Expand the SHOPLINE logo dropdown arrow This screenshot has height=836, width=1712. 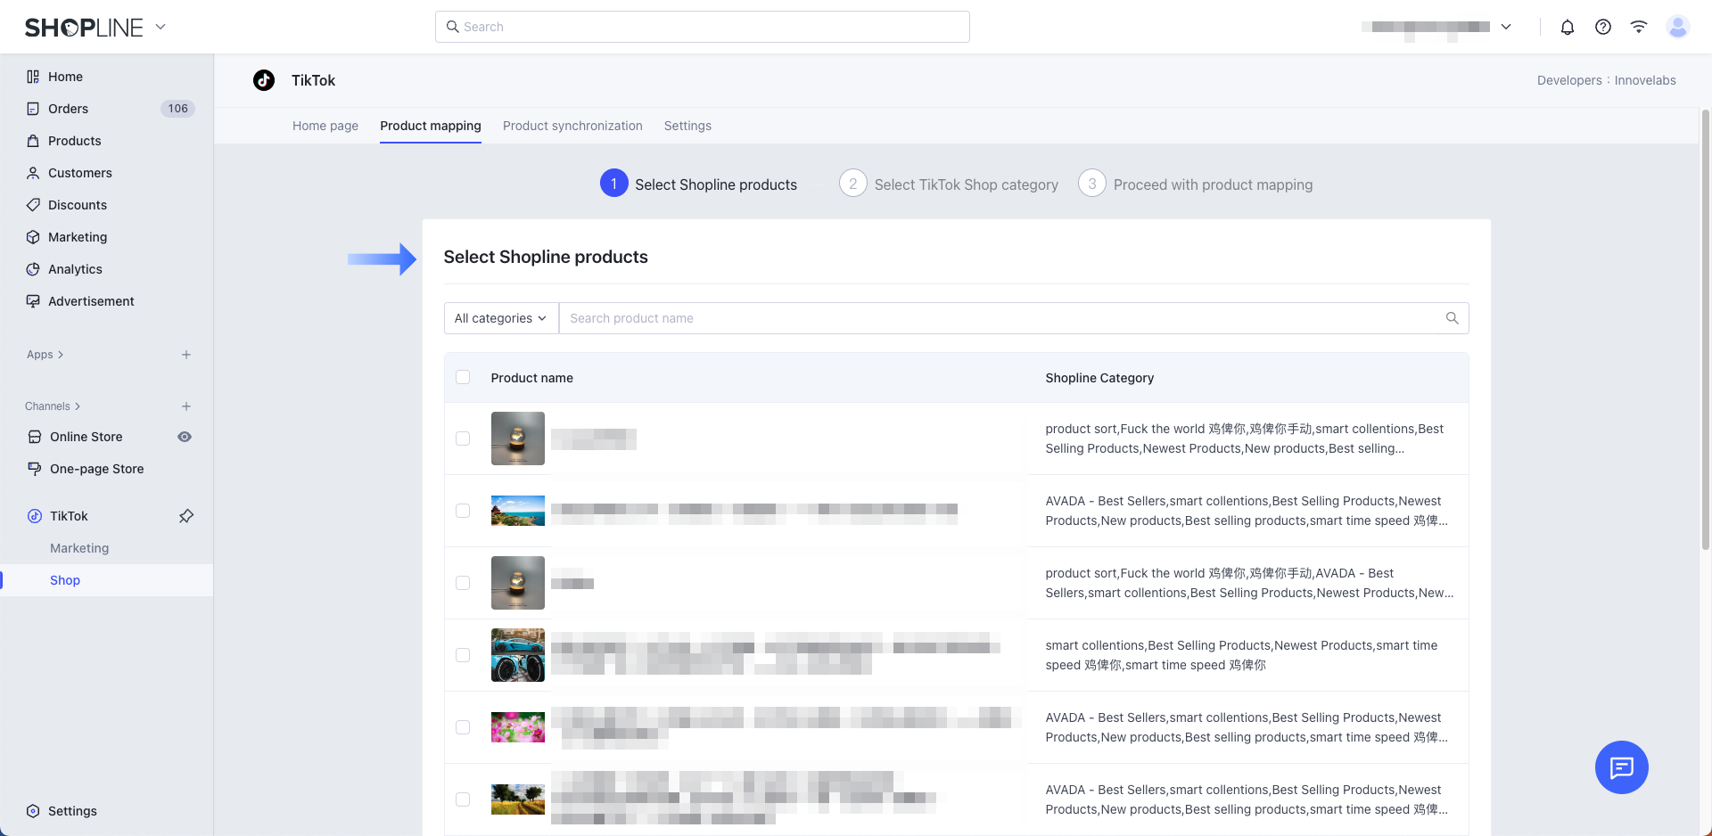pyautogui.click(x=160, y=27)
